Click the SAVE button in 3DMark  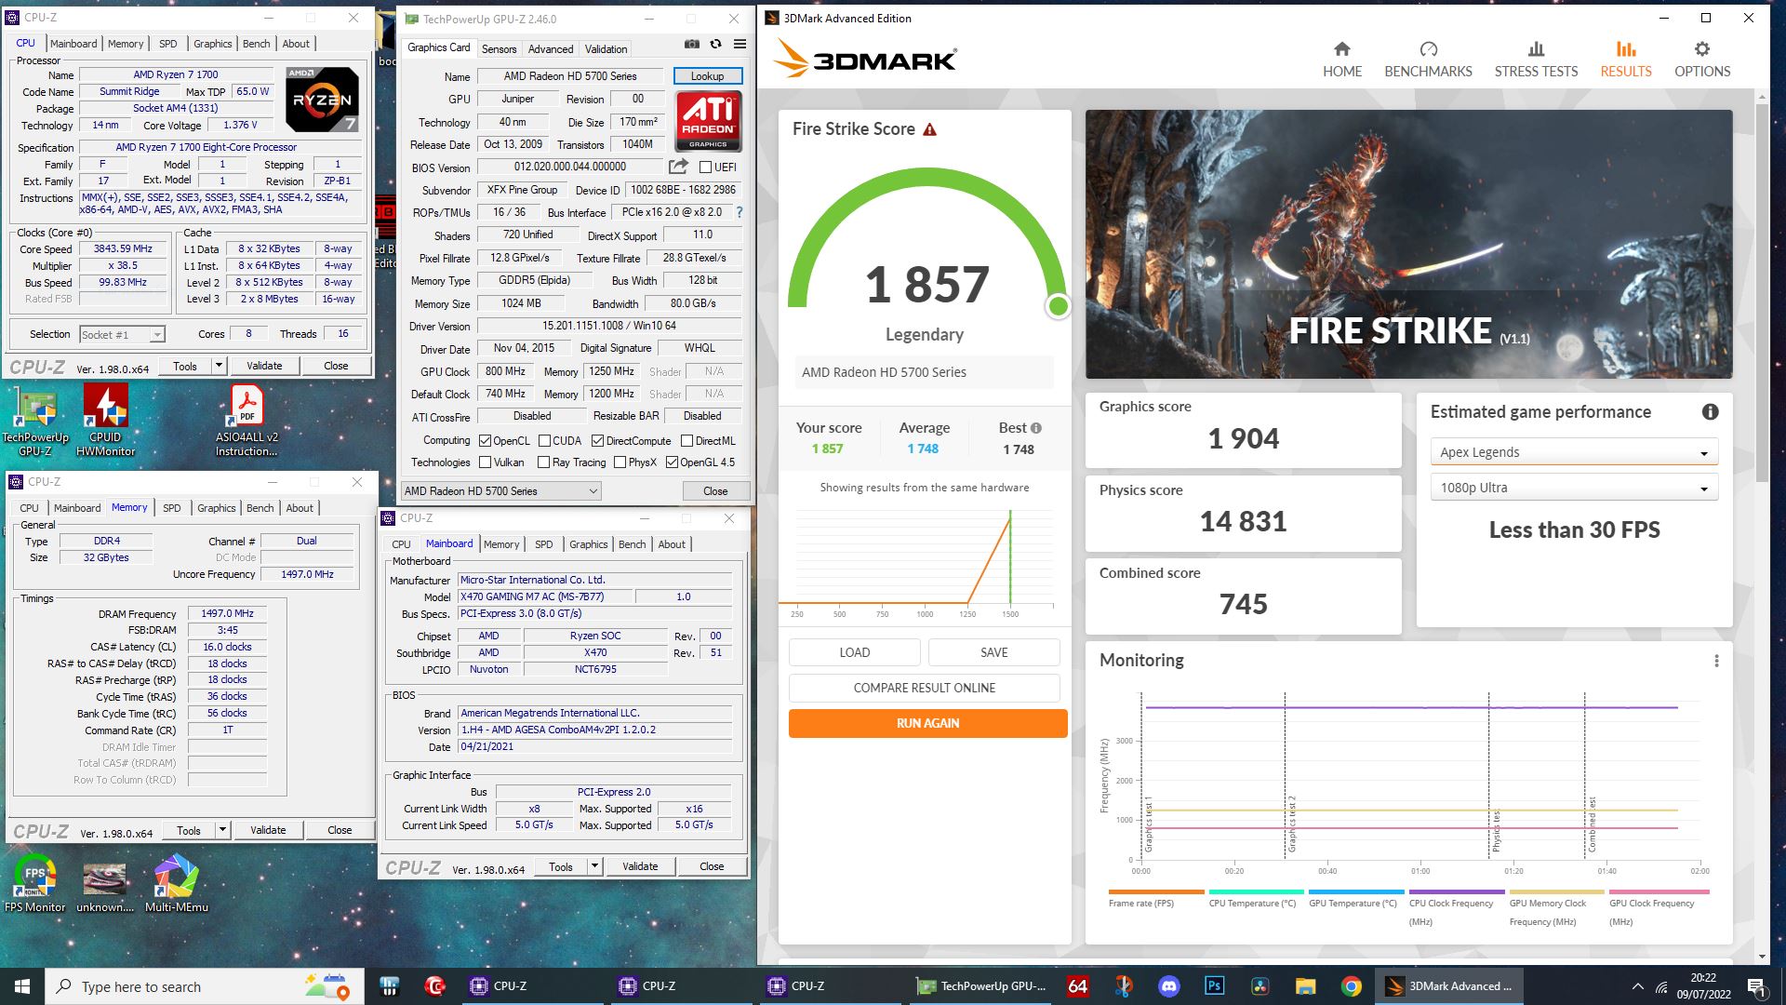993,652
